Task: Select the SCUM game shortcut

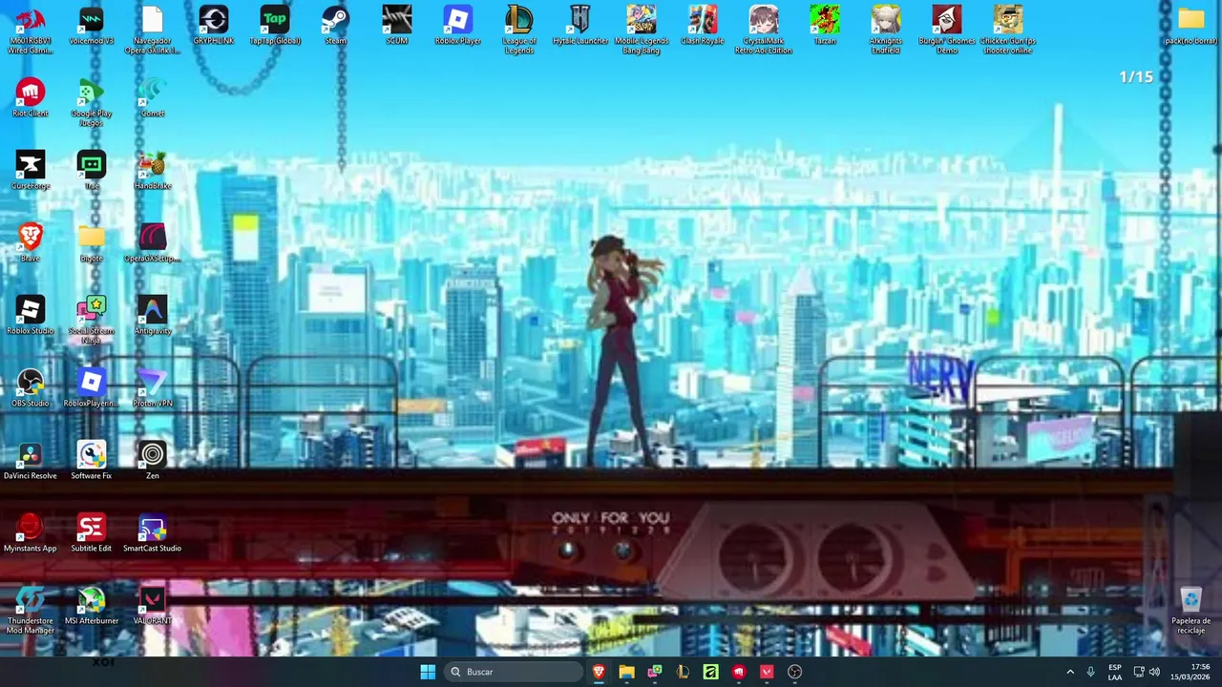Action: tap(397, 27)
